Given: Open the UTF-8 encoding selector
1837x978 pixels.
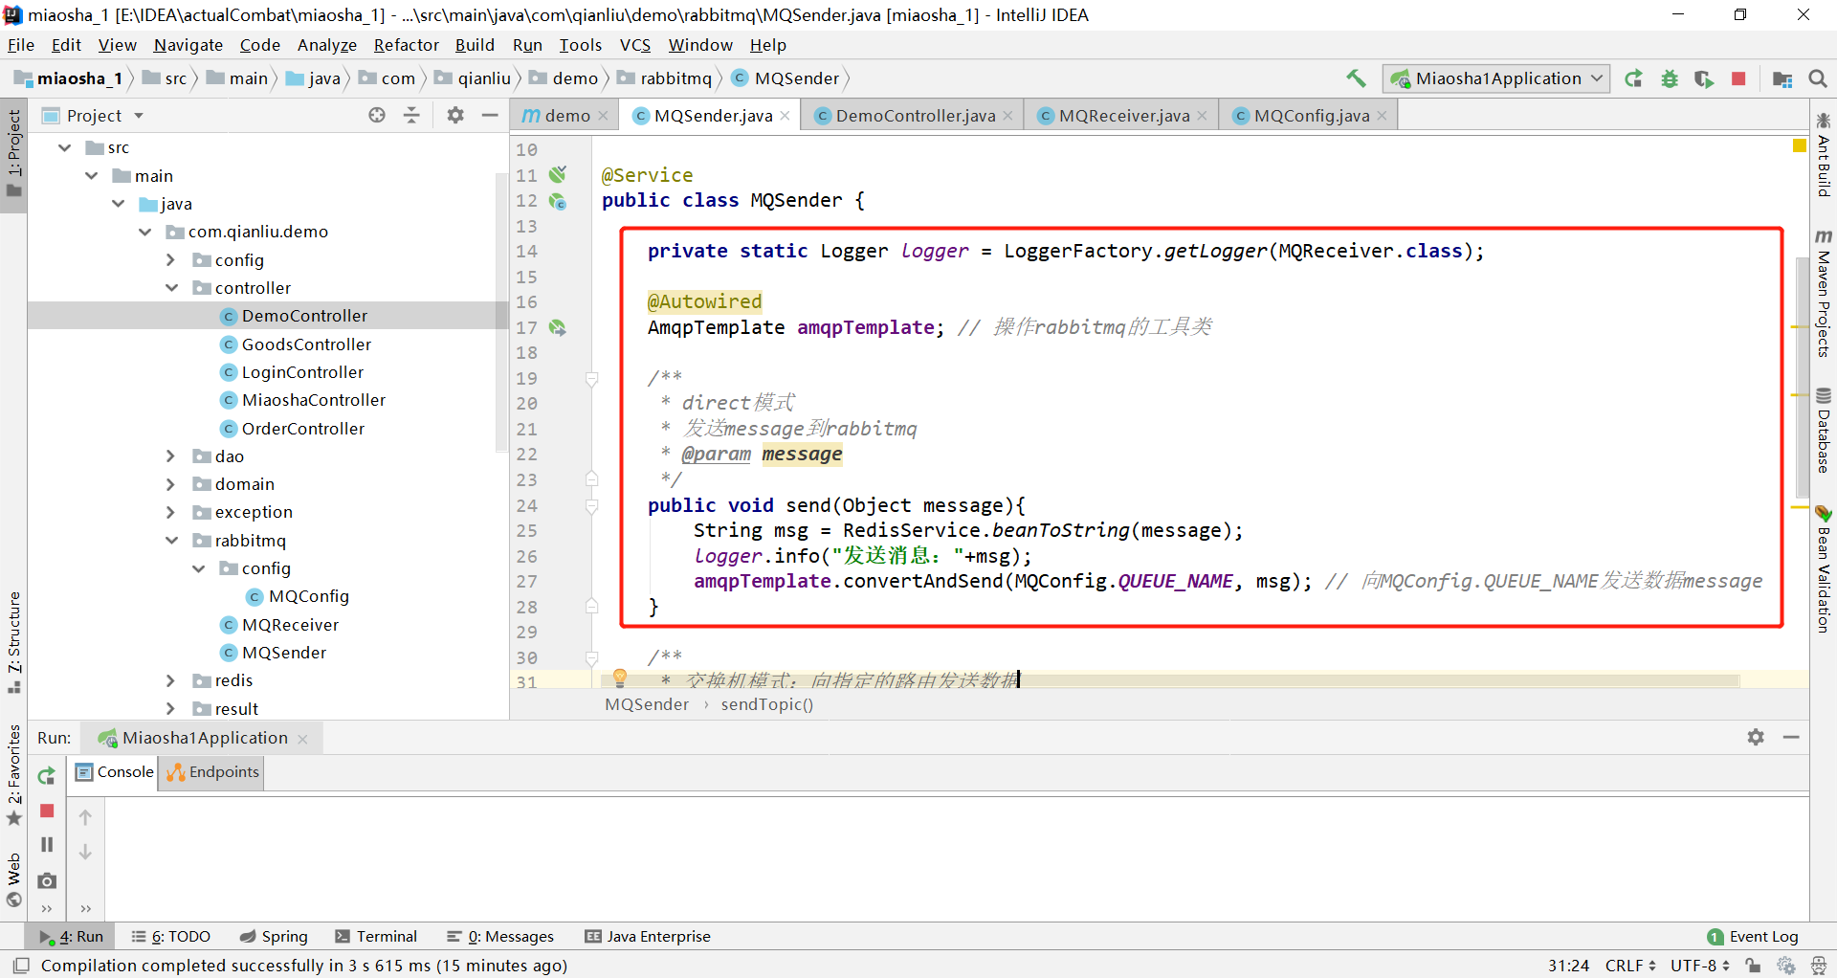Looking at the screenshot, I should [1700, 966].
